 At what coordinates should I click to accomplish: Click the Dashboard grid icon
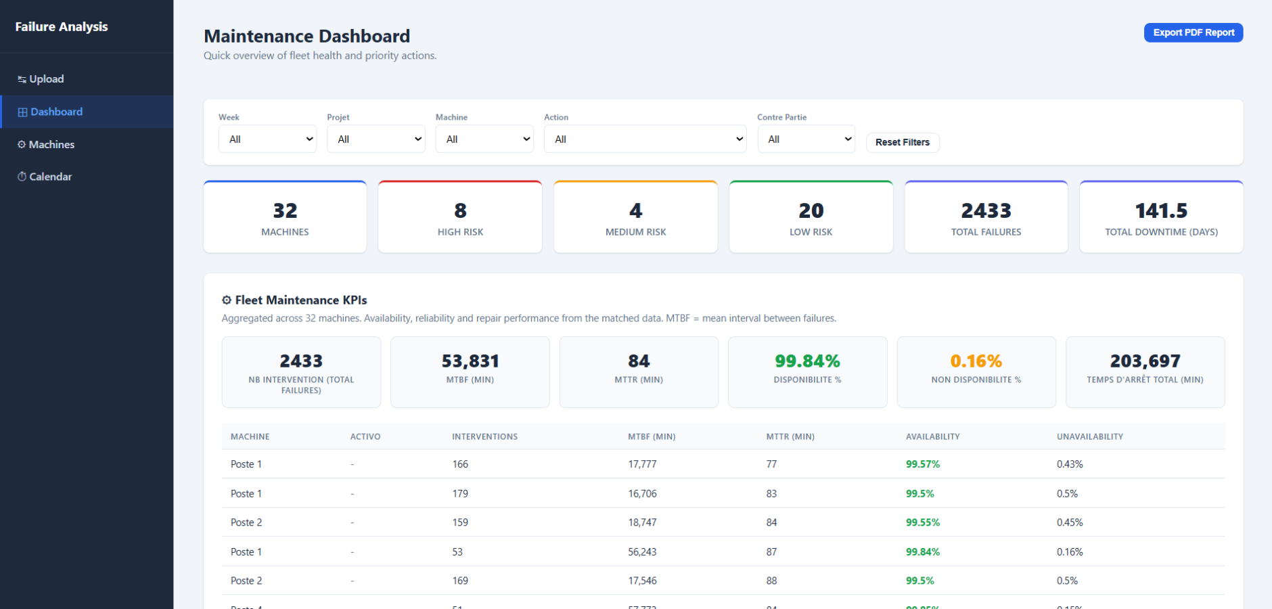click(x=22, y=112)
